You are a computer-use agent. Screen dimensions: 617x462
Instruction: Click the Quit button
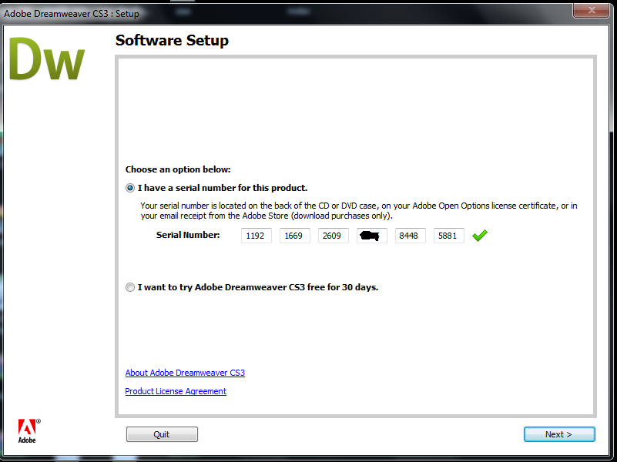tap(162, 434)
